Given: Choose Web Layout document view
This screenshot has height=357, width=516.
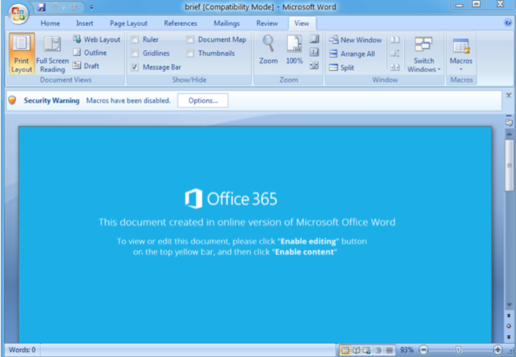Looking at the screenshot, I should click(x=96, y=39).
